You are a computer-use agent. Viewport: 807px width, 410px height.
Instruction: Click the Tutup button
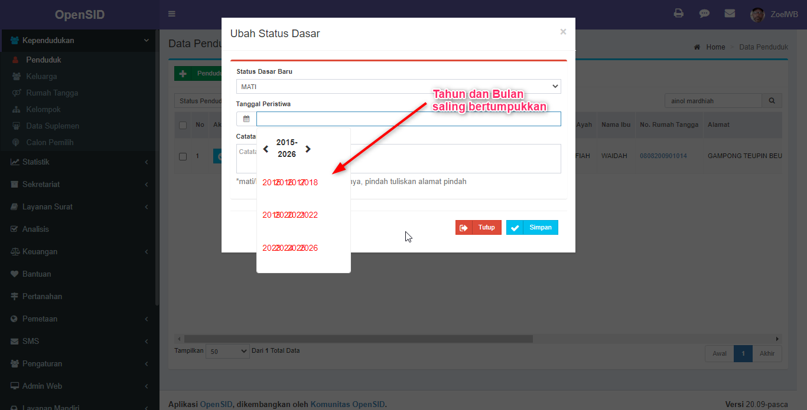[479, 227]
